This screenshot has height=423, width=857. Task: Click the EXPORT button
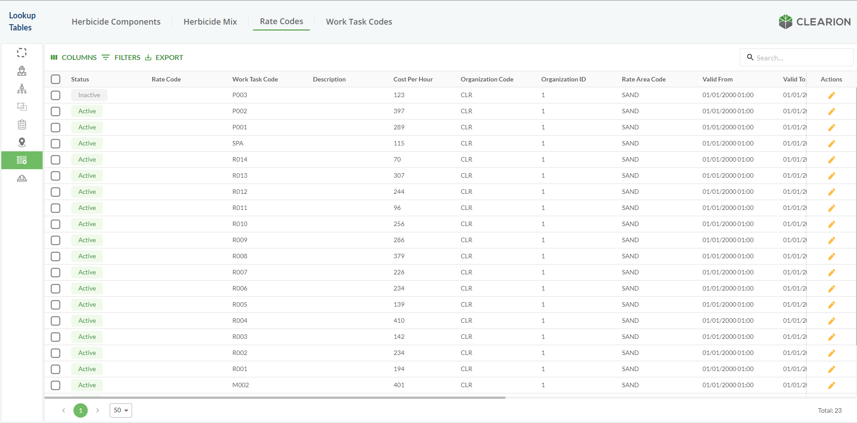[x=164, y=57]
